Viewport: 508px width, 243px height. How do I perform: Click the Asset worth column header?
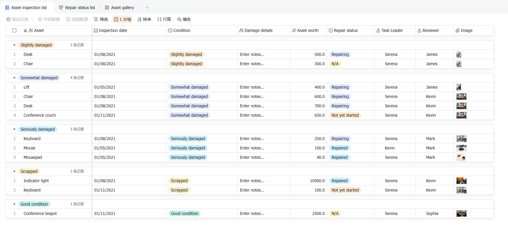pos(308,30)
